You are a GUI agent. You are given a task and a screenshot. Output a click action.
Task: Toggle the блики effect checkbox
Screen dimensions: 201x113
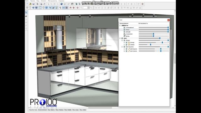[x=124, y=30]
